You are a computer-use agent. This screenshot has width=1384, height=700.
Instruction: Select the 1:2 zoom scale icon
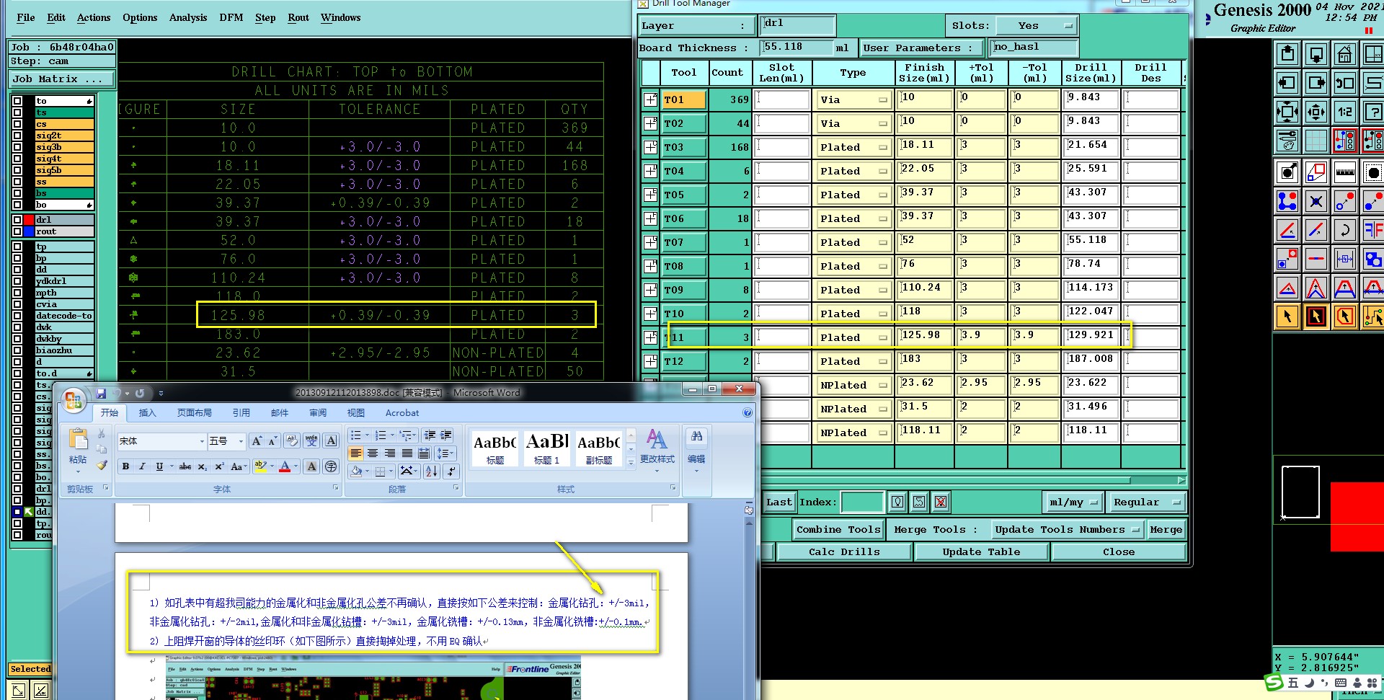click(1344, 112)
